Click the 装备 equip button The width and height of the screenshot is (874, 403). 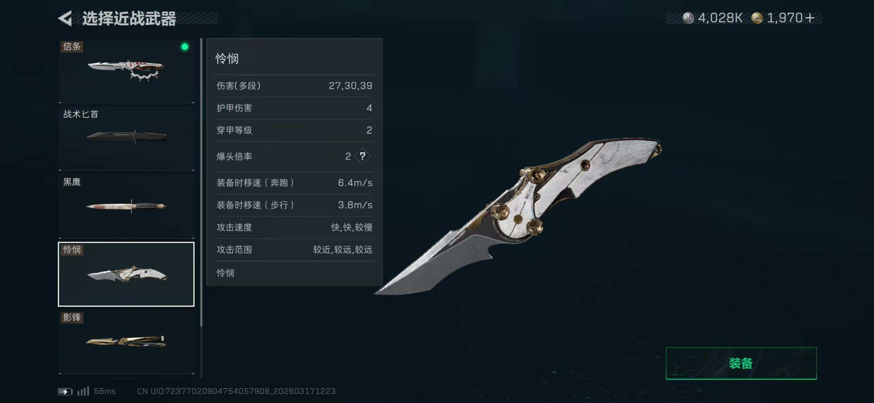[741, 363]
